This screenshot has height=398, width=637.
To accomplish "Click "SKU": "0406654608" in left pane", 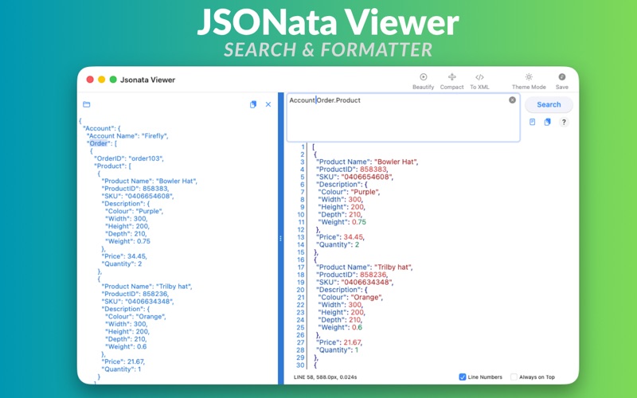I will [137, 196].
